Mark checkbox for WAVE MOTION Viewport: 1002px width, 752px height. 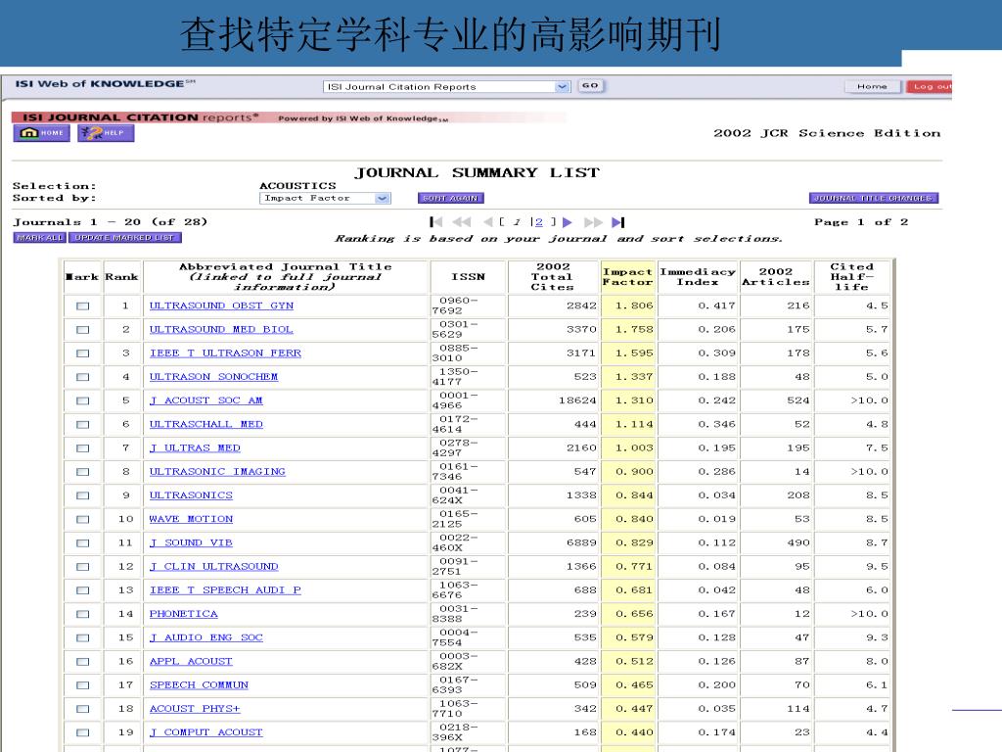pyautogui.click(x=83, y=519)
